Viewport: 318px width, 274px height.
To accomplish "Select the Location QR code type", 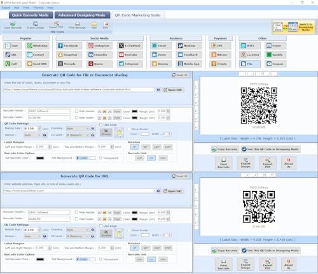I will pos(250,55).
